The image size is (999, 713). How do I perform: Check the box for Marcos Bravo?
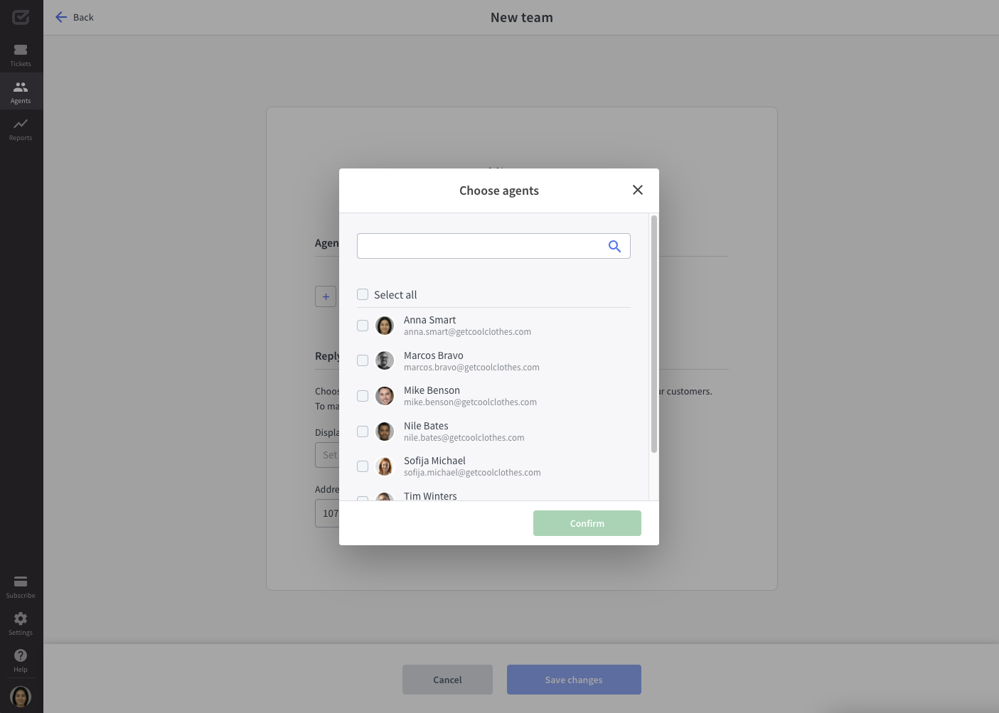pos(363,360)
